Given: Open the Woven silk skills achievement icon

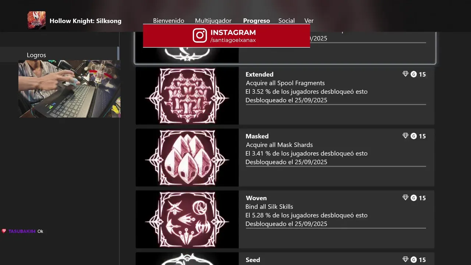Looking at the screenshot, I should tap(187, 219).
